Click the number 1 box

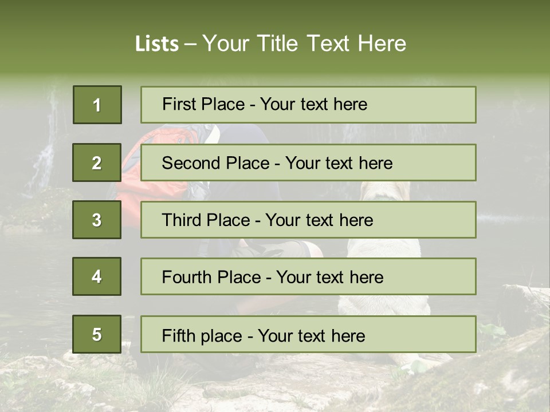97,105
